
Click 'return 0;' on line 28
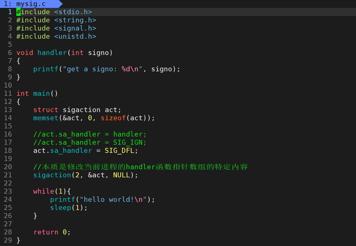pos(52,232)
